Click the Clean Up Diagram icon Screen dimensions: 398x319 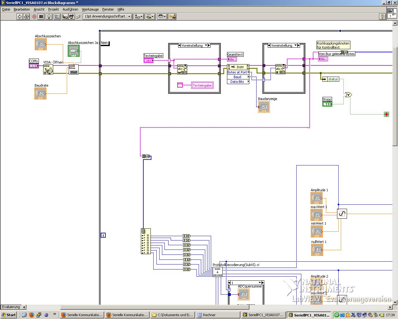tap(172, 17)
